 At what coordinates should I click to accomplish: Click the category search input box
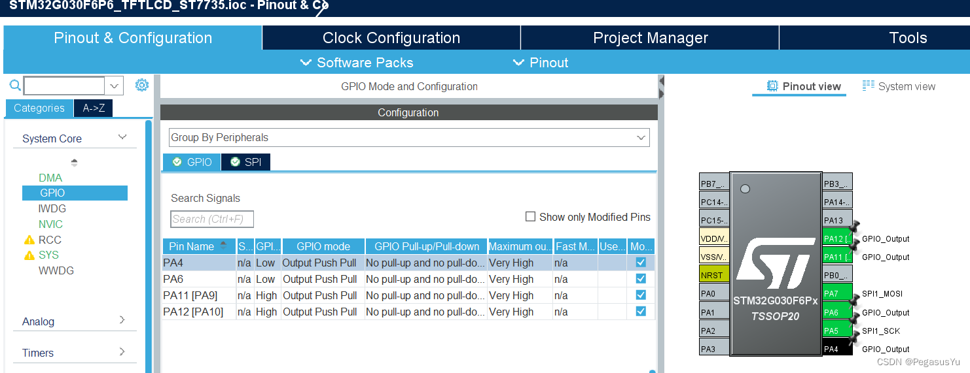pos(64,86)
